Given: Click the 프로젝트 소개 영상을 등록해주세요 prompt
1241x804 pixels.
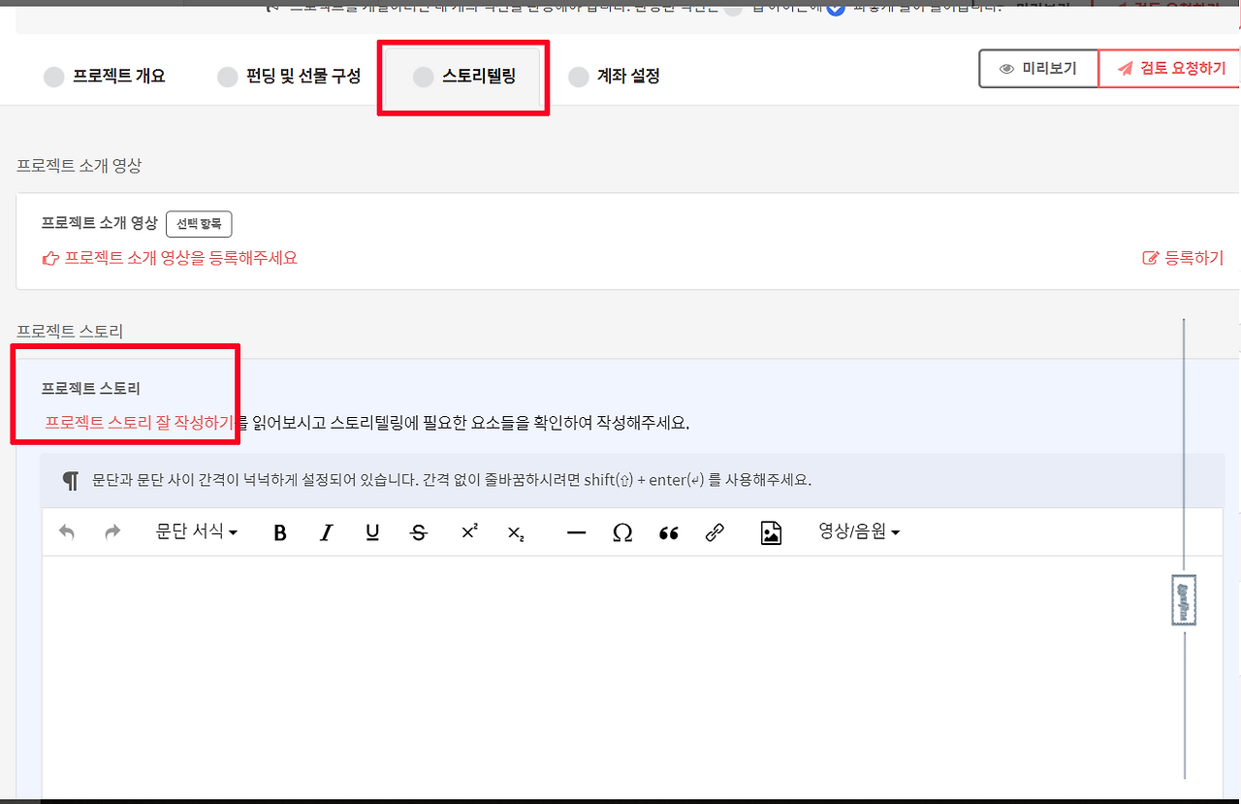Looking at the screenshot, I should click(x=170, y=258).
